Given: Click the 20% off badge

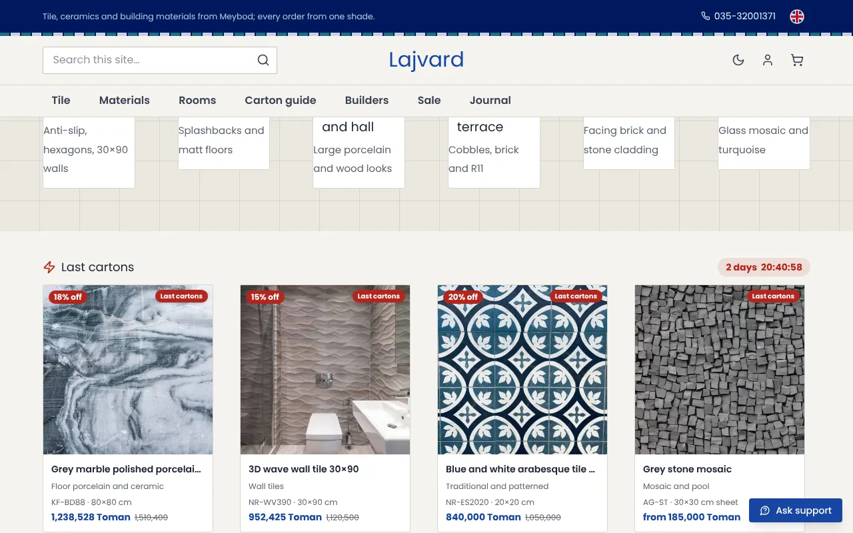Looking at the screenshot, I should (x=462, y=297).
